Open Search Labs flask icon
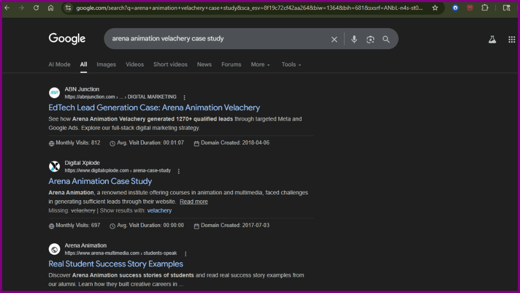Image resolution: width=520 pixels, height=293 pixels. coord(492,39)
